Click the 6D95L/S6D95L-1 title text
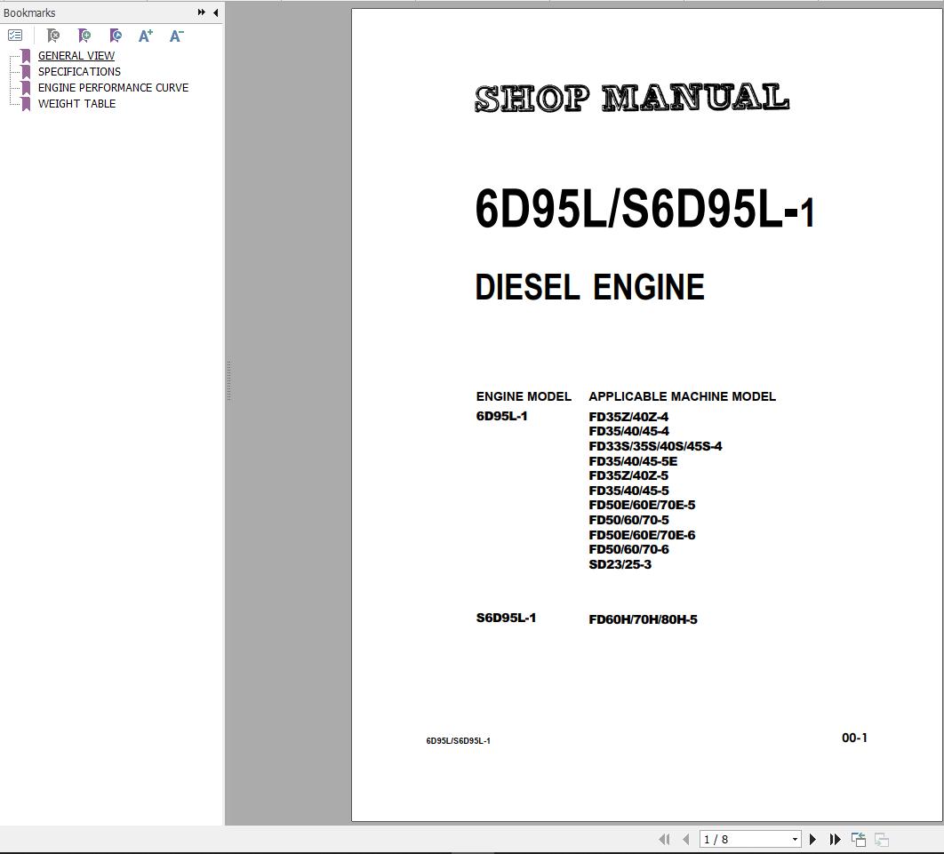Image resolution: width=944 pixels, height=854 pixels. tap(644, 209)
